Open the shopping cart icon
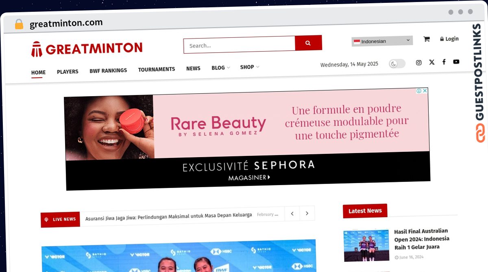Screen dimensions: 488x272 coord(426,39)
